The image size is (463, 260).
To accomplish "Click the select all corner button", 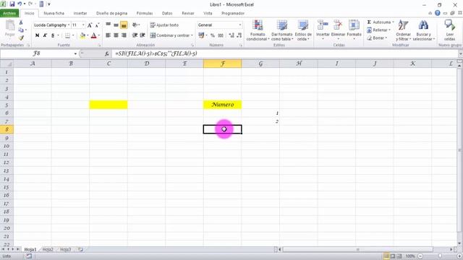I will tap(7, 64).
